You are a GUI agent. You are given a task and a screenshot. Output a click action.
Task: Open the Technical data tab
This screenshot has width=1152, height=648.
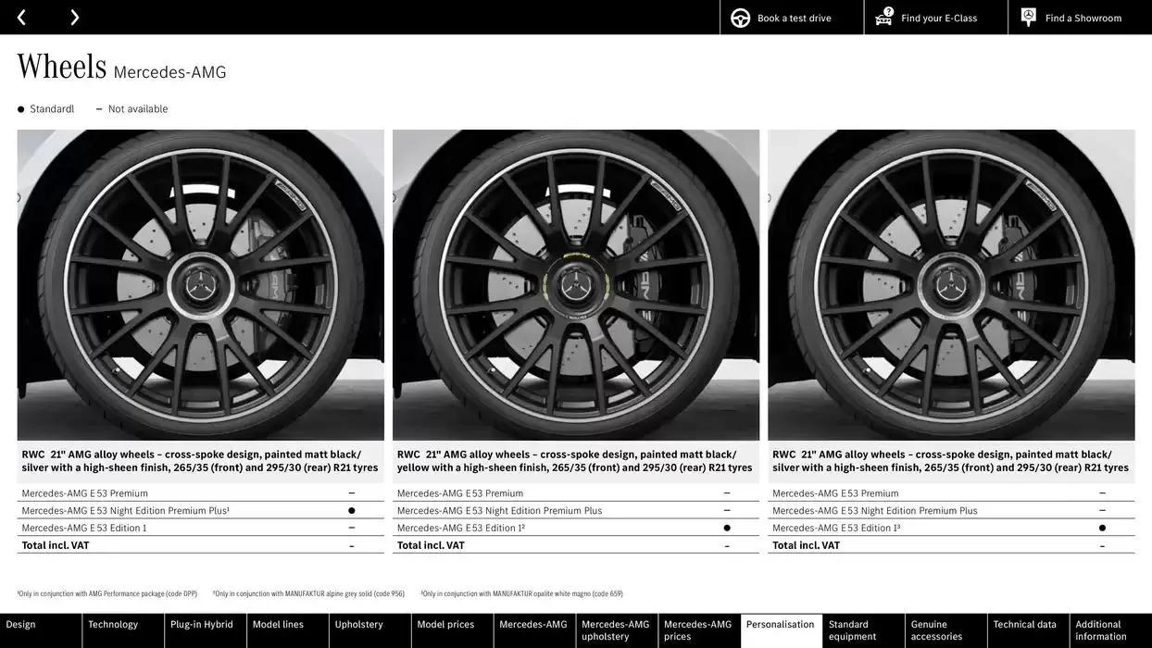[x=1029, y=630]
